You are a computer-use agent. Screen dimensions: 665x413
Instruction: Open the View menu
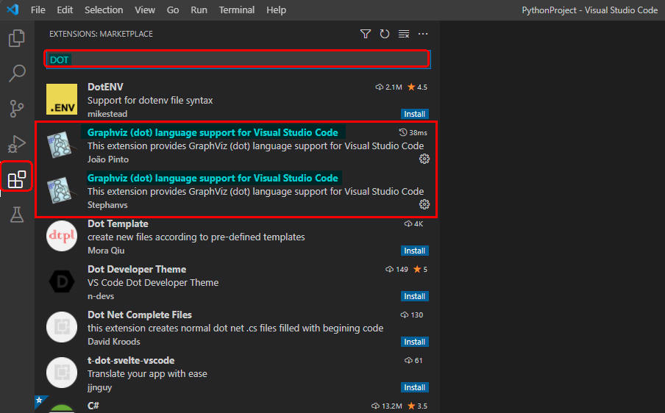click(x=145, y=10)
